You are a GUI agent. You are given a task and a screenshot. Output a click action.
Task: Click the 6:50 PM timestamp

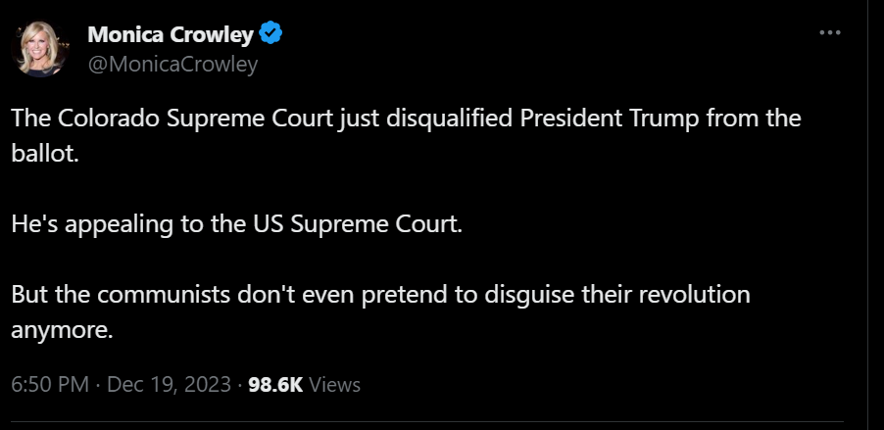coord(50,385)
